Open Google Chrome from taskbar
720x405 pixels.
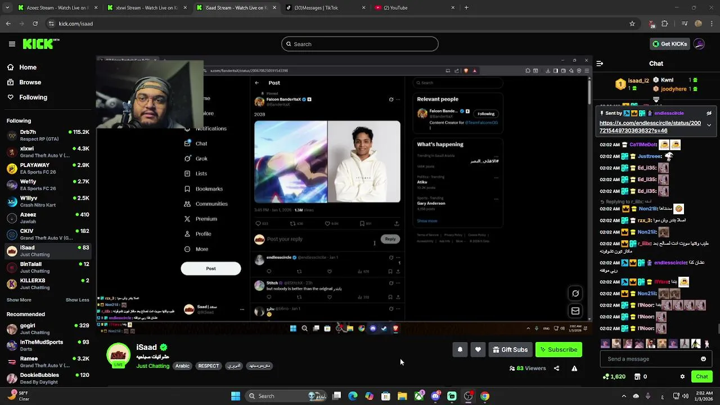(x=485, y=396)
